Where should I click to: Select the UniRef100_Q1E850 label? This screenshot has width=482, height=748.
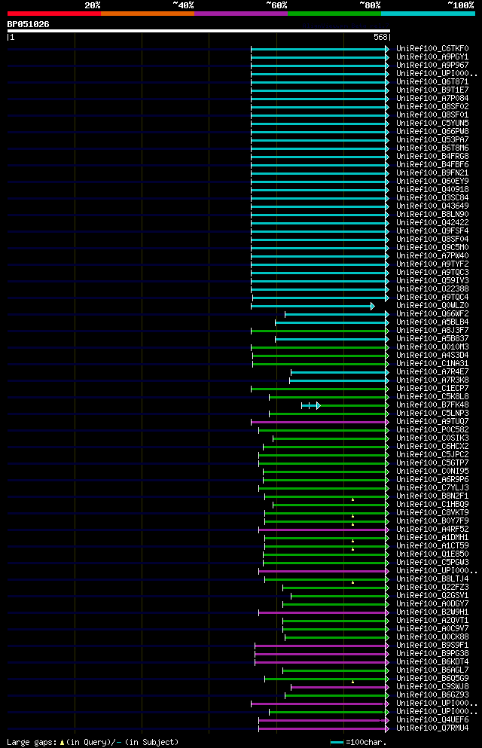point(432,554)
